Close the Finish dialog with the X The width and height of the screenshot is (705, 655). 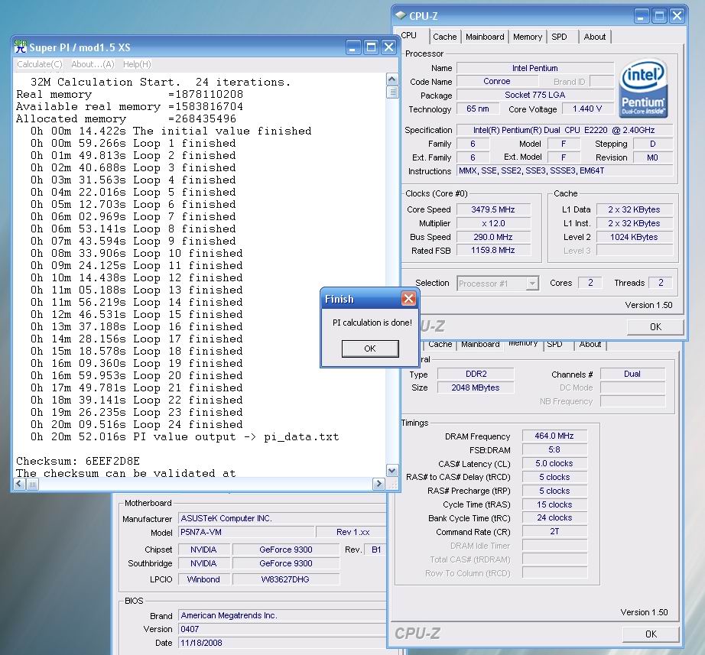click(x=409, y=299)
